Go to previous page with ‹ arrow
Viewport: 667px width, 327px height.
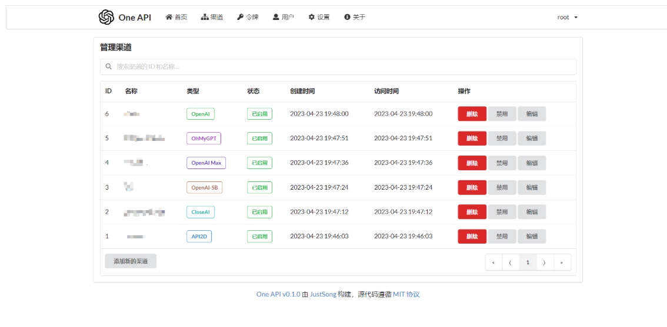tap(511, 262)
